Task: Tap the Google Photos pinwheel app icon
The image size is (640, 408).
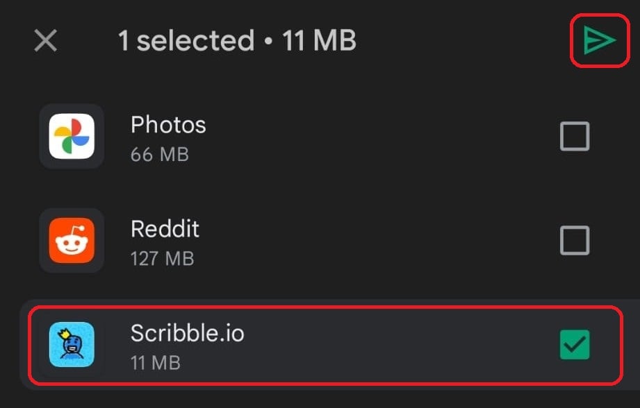Action: pos(72,136)
